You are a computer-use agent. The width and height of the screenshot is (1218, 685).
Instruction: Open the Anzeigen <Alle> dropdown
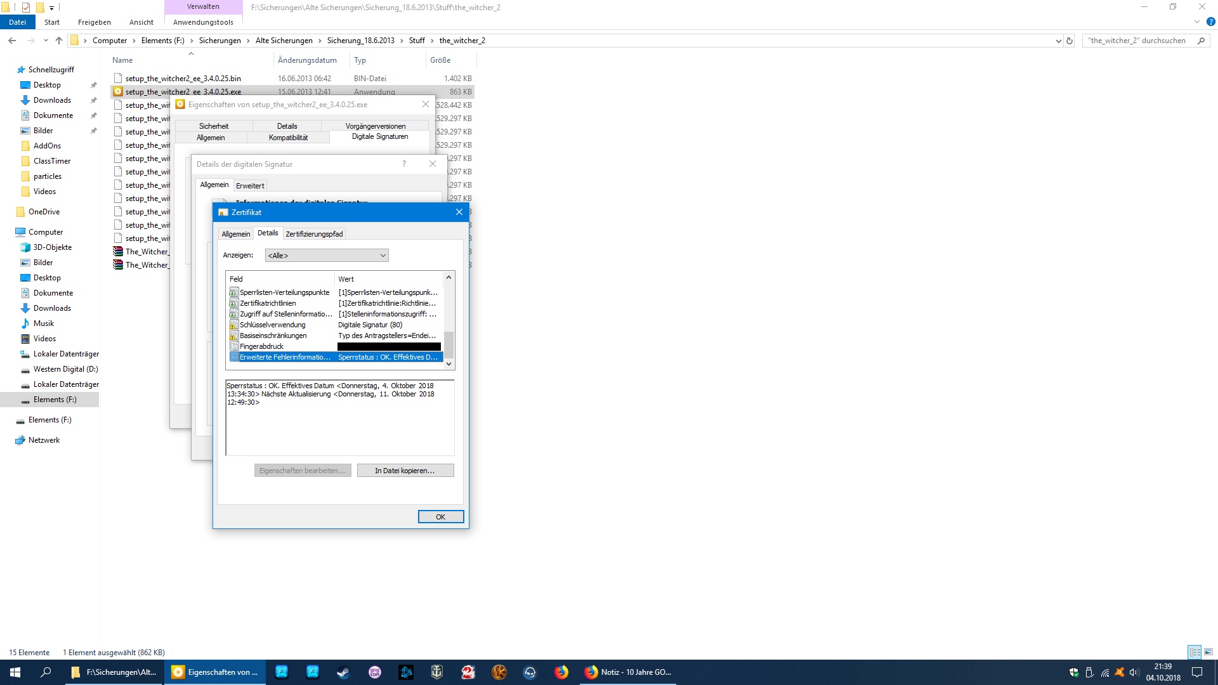[x=326, y=256]
